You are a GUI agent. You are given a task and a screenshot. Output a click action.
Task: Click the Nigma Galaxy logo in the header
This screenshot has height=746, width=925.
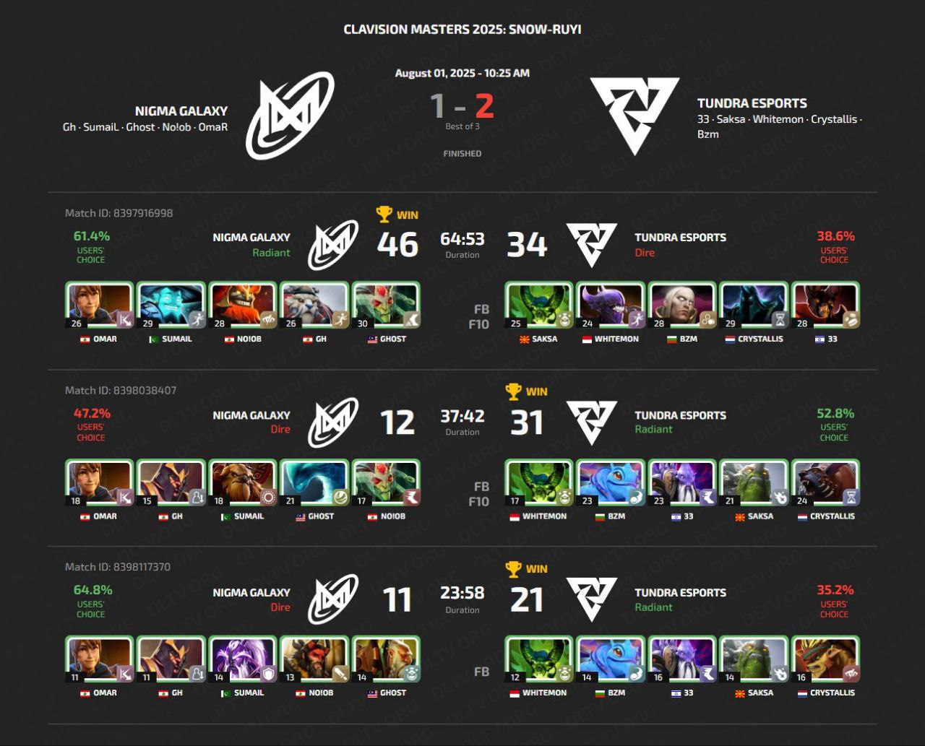[290, 116]
